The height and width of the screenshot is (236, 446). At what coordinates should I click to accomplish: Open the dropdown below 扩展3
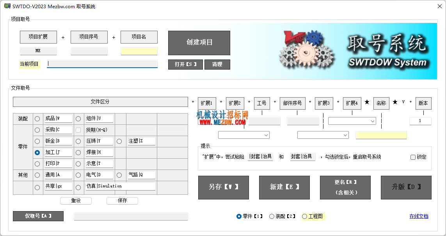(323, 135)
